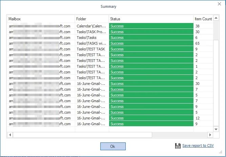This screenshot has width=226, height=157.
Task: Click Success status in the Tasks\Tasks row
Action: coord(151,38)
